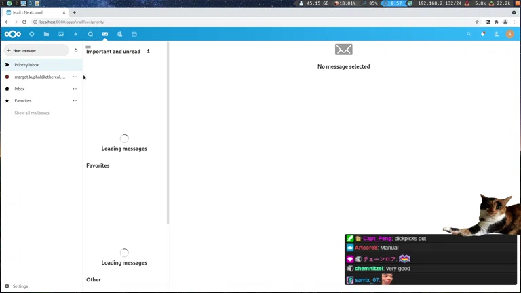Open the notifications bell
Viewport: 521px width, 293px height.
(483, 34)
